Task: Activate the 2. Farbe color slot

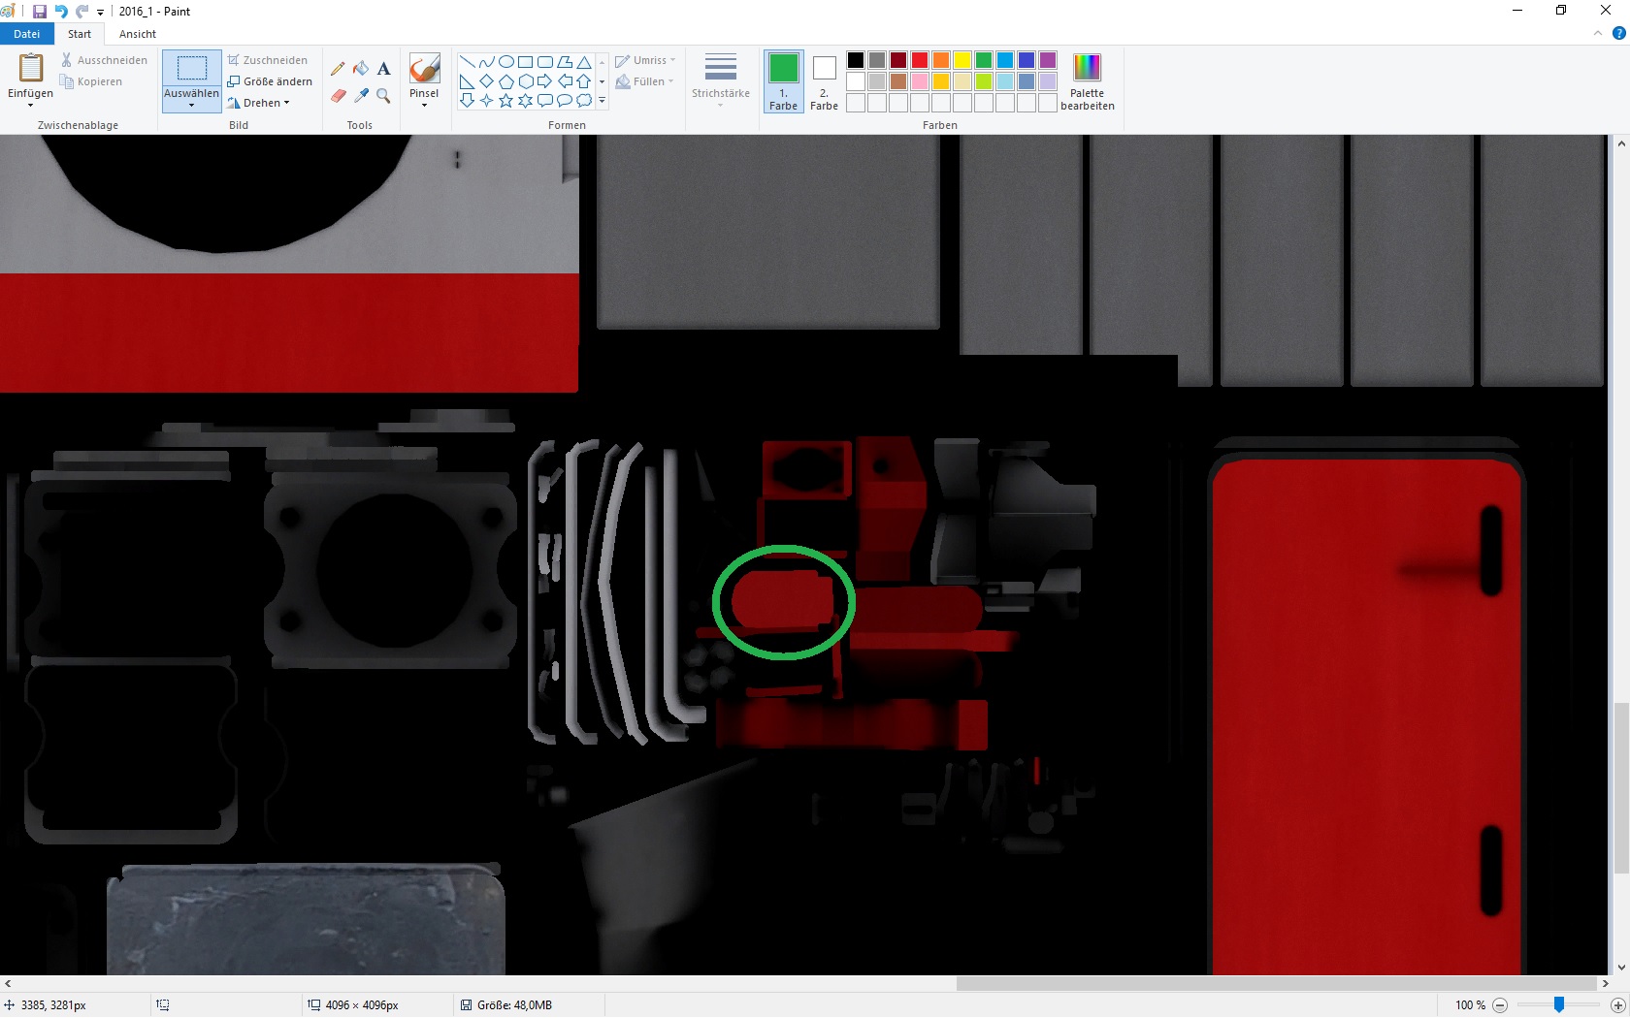Action: [x=824, y=81]
